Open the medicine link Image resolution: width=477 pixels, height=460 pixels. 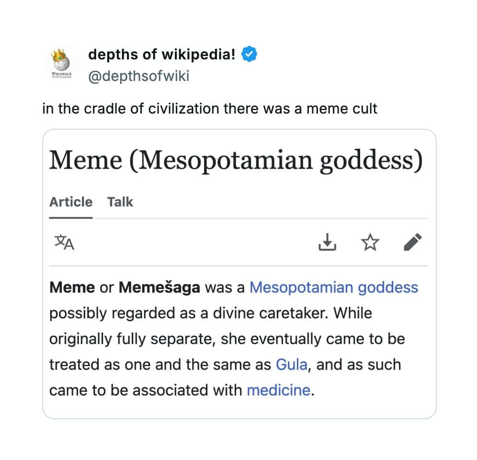tap(278, 390)
